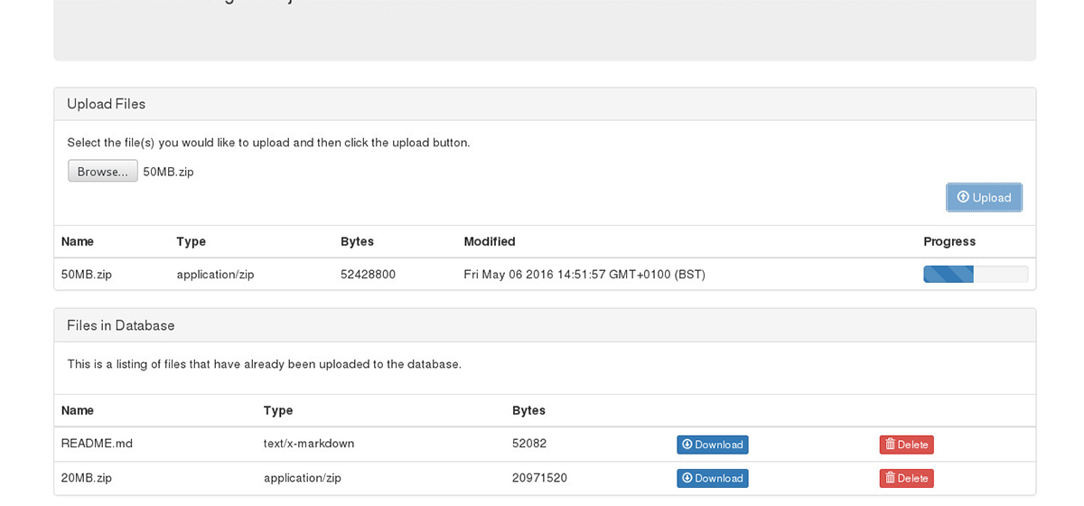Click the Name header in Files in Database table
1084x506 pixels.
78,410
